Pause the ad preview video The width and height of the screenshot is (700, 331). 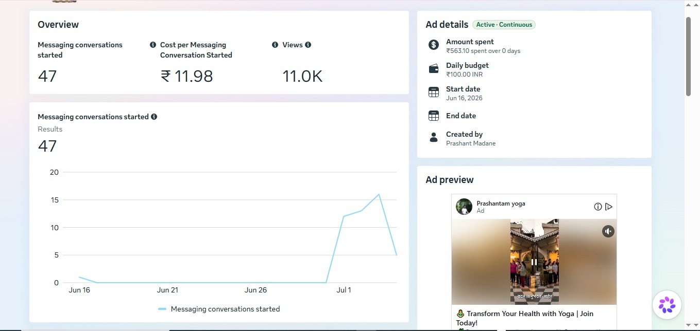(534, 262)
